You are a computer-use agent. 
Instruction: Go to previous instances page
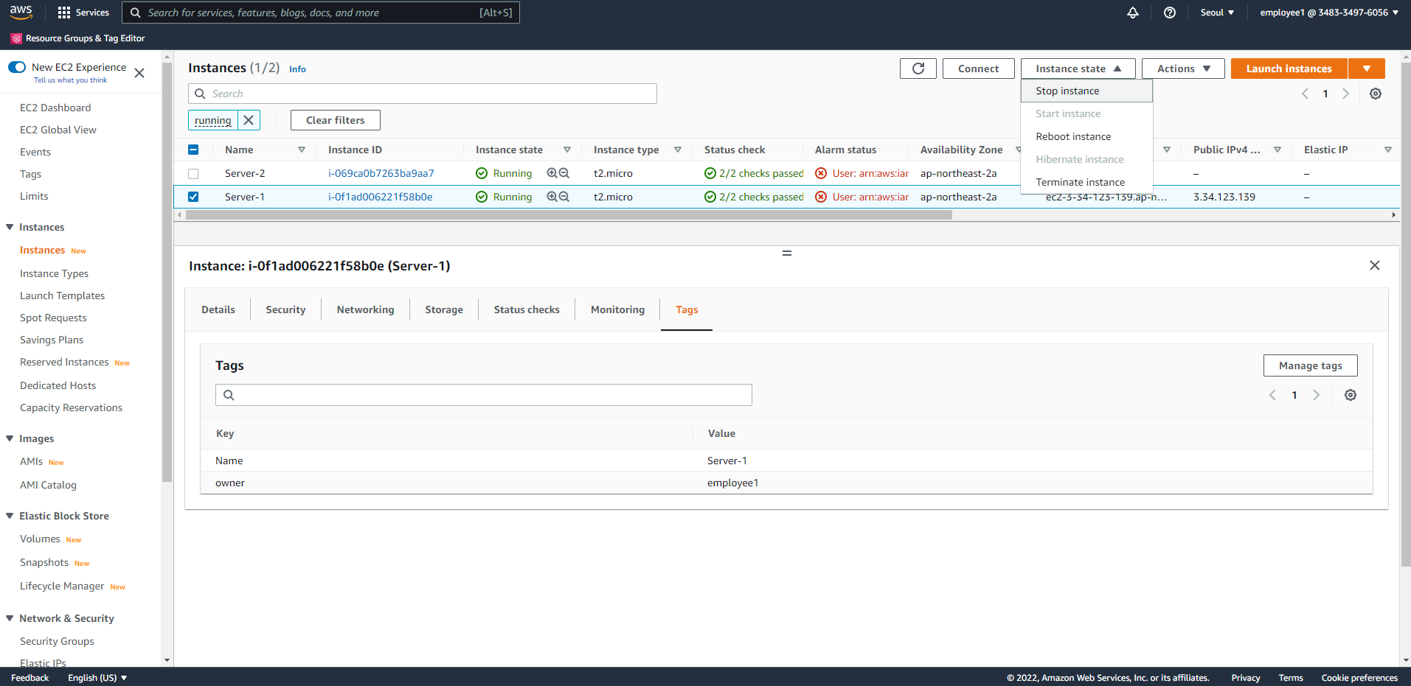pos(1305,94)
